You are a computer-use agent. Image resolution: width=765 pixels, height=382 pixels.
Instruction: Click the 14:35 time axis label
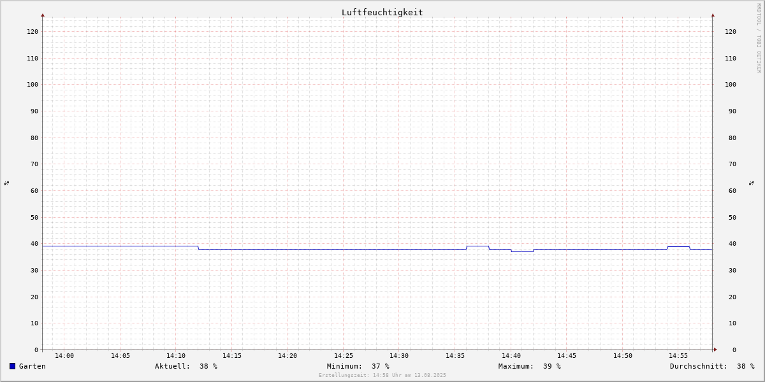[x=455, y=356]
